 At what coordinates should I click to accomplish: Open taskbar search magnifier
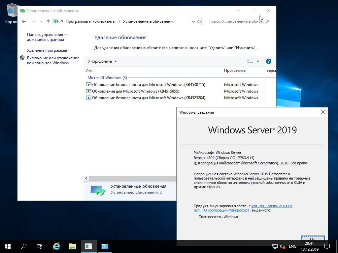(x=24, y=246)
